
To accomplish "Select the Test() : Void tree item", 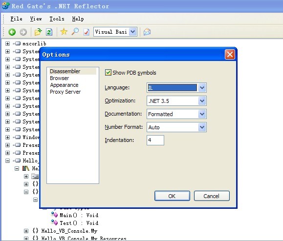I will point(79,223).
